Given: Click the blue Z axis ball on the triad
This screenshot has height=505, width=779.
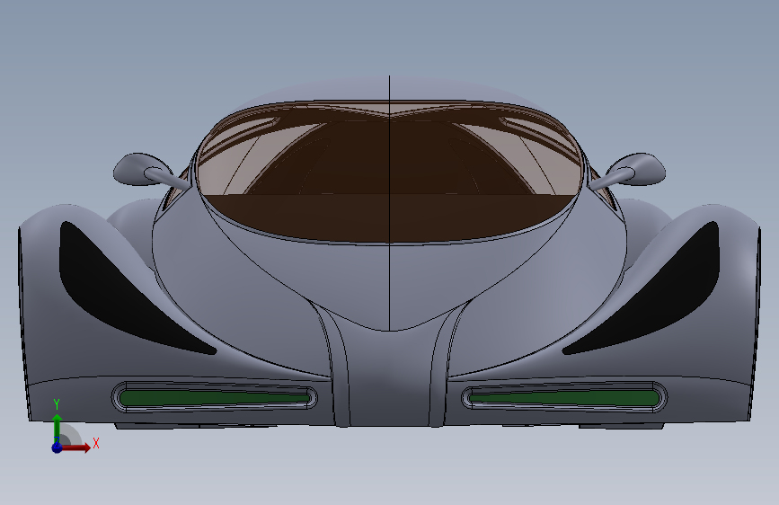Looking at the screenshot, I should pos(58,447).
